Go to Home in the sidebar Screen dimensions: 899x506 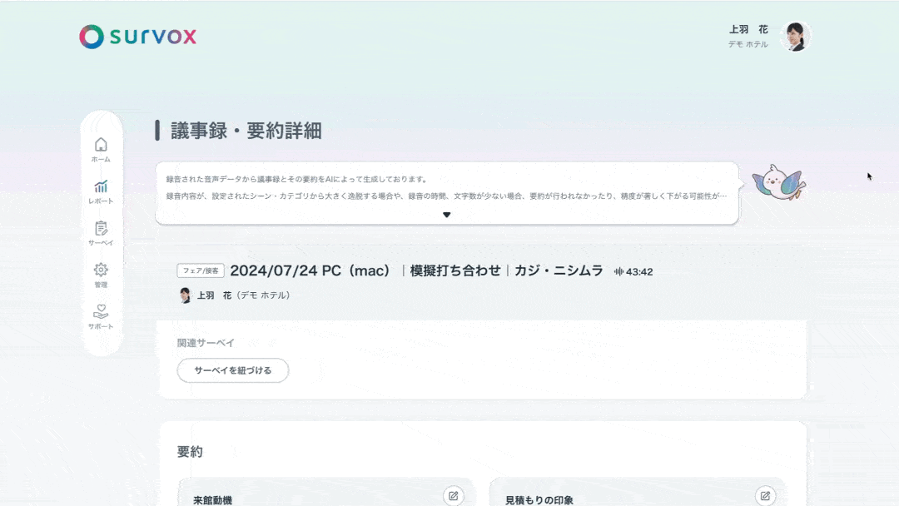coord(101,149)
